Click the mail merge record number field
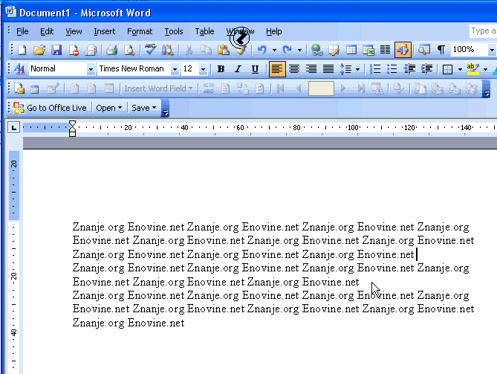The width and height of the screenshot is (497, 374). [321, 88]
